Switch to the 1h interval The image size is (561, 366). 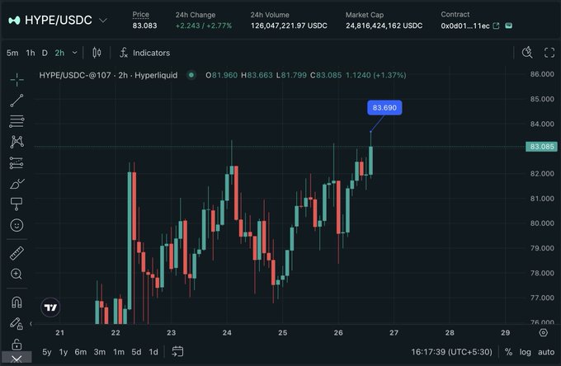31,53
